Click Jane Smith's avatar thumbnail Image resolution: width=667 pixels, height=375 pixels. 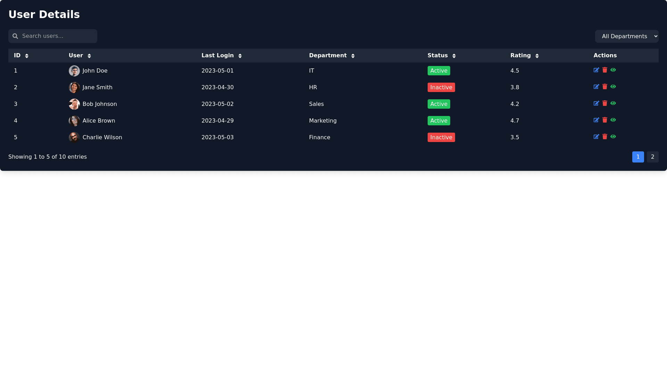point(74,87)
